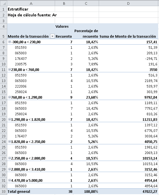Collapse the -300,00 a < 230,00 group
159x195 pixels.
tap(9, 42)
